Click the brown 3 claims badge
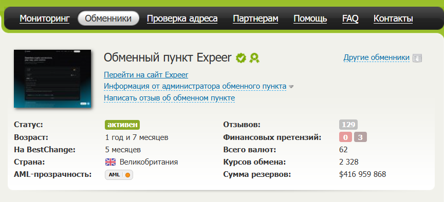The image size is (444, 202). click(360, 137)
